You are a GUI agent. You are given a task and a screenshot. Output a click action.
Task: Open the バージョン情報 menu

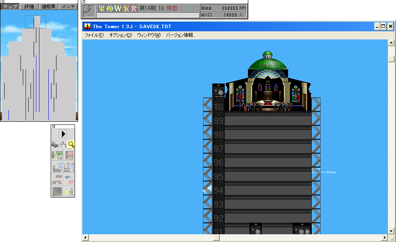point(180,35)
